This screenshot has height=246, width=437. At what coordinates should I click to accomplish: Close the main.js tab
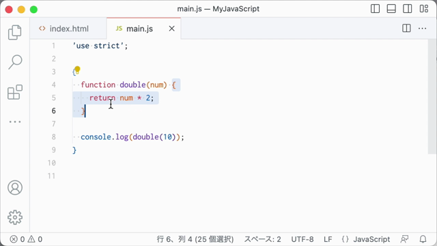point(171,29)
